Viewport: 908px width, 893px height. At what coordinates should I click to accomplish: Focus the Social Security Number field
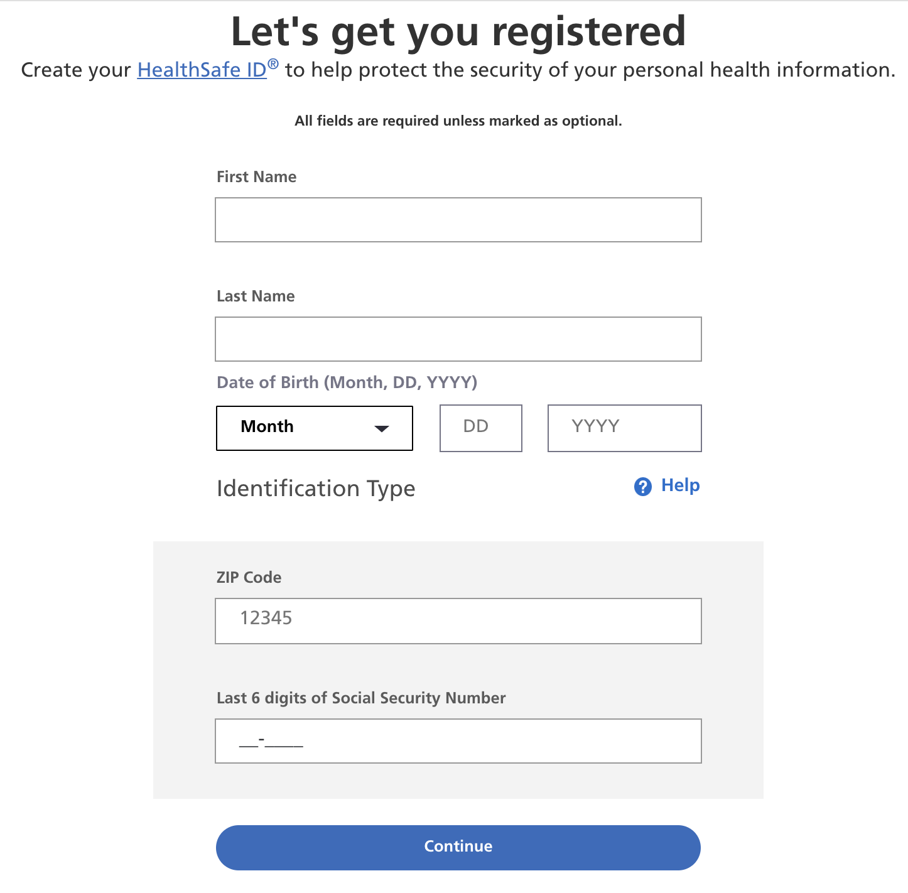coord(458,741)
